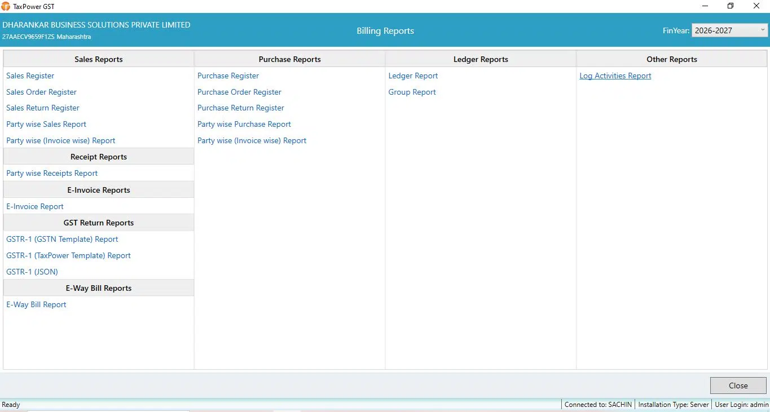Image resolution: width=770 pixels, height=412 pixels.
Task: Click 'Installation Type: Server' status entry
Action: (674, 405)
